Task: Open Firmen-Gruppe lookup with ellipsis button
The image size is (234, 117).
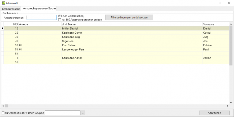Action: point(83,113)
